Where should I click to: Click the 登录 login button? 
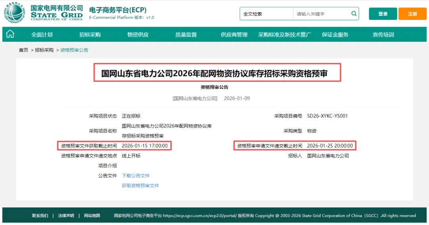click(383, 13)
